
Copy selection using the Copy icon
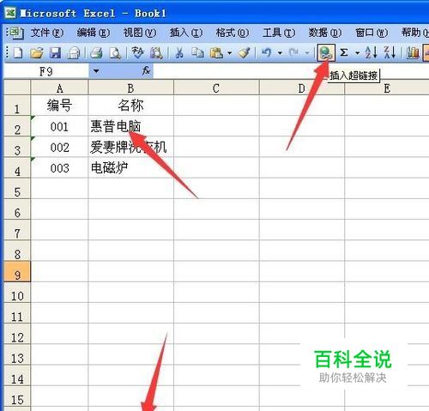197,53
